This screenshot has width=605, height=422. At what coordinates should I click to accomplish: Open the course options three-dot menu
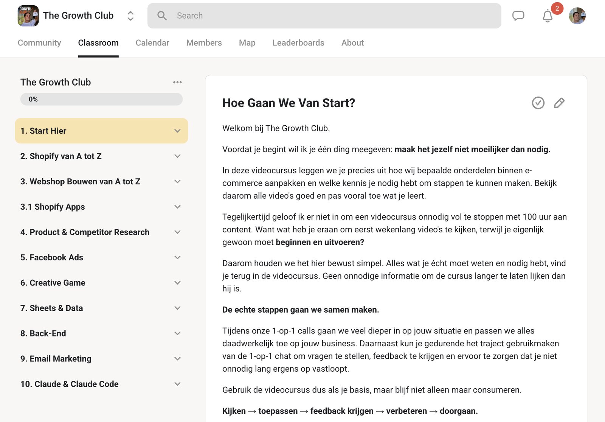tap(177, 82)
